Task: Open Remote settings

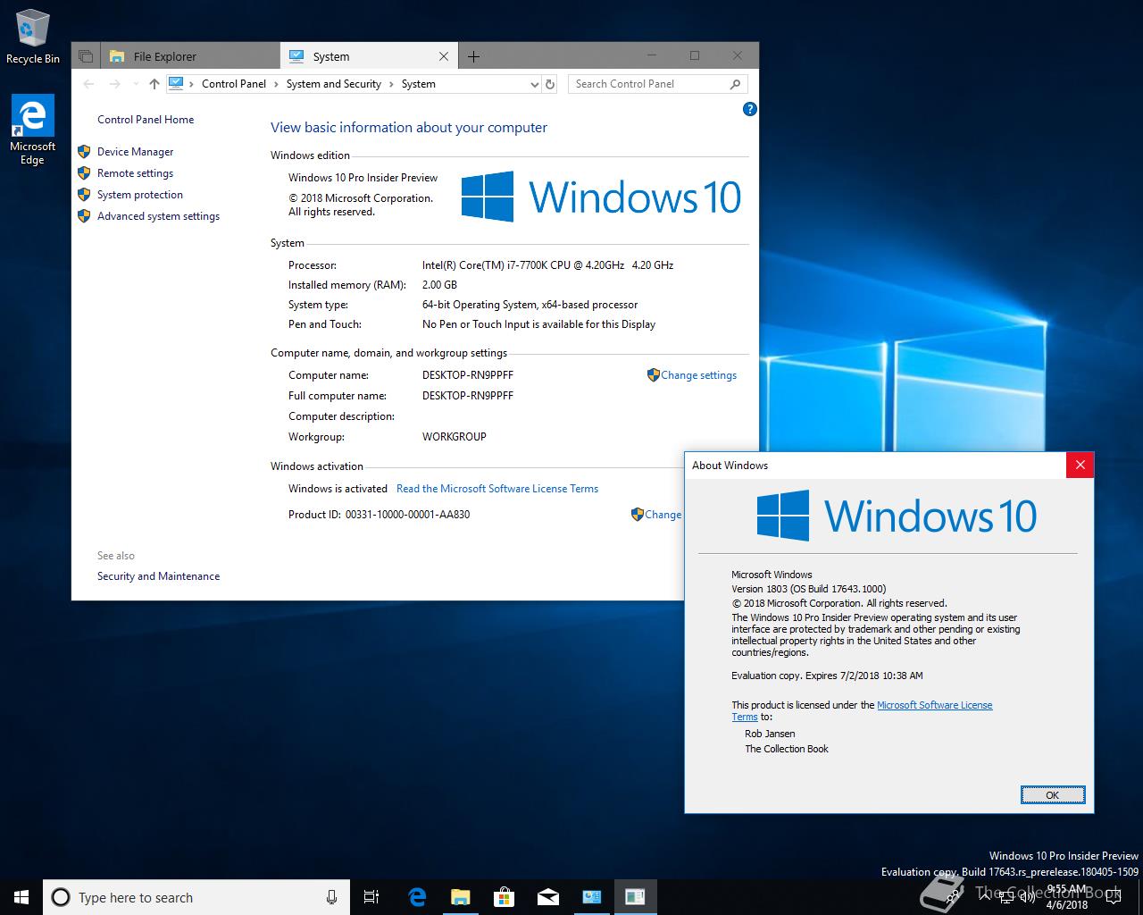Action: [135, 173]
